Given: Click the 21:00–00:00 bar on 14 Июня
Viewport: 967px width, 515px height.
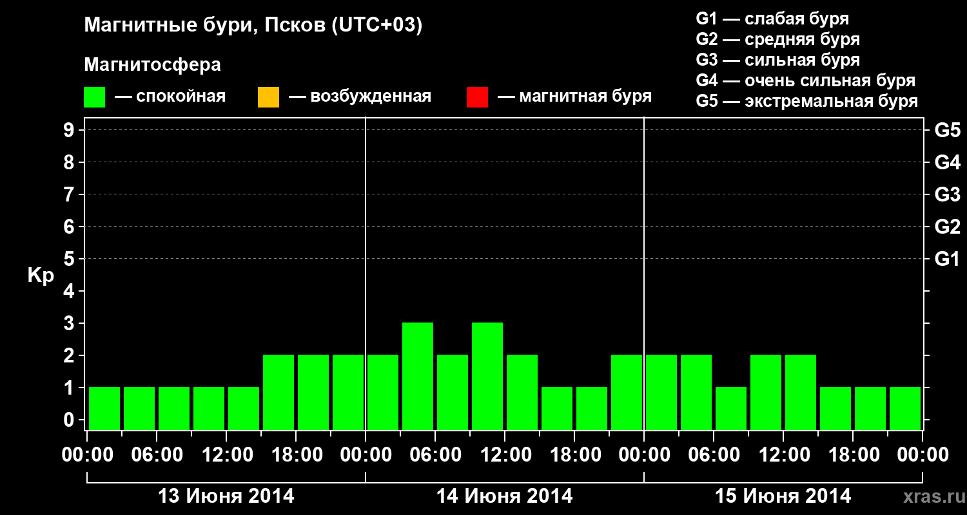Looking at the screenshot, I should 627,393.
